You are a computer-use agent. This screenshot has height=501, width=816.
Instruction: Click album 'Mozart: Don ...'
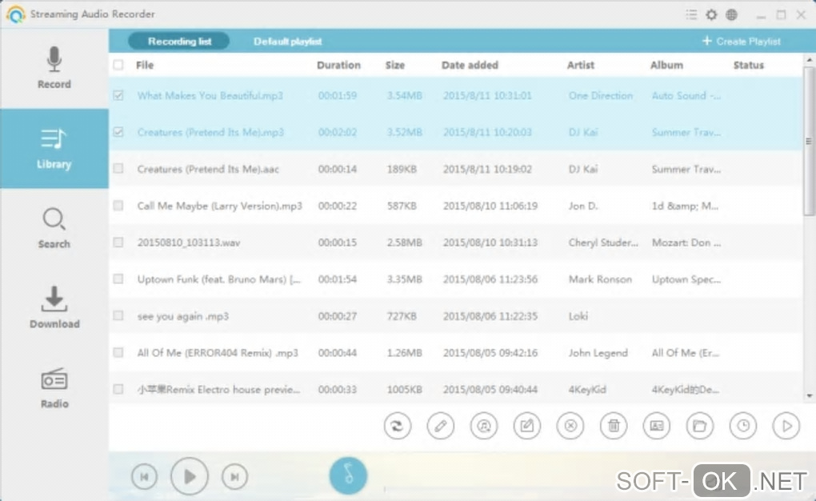click(x=686, y=242)
